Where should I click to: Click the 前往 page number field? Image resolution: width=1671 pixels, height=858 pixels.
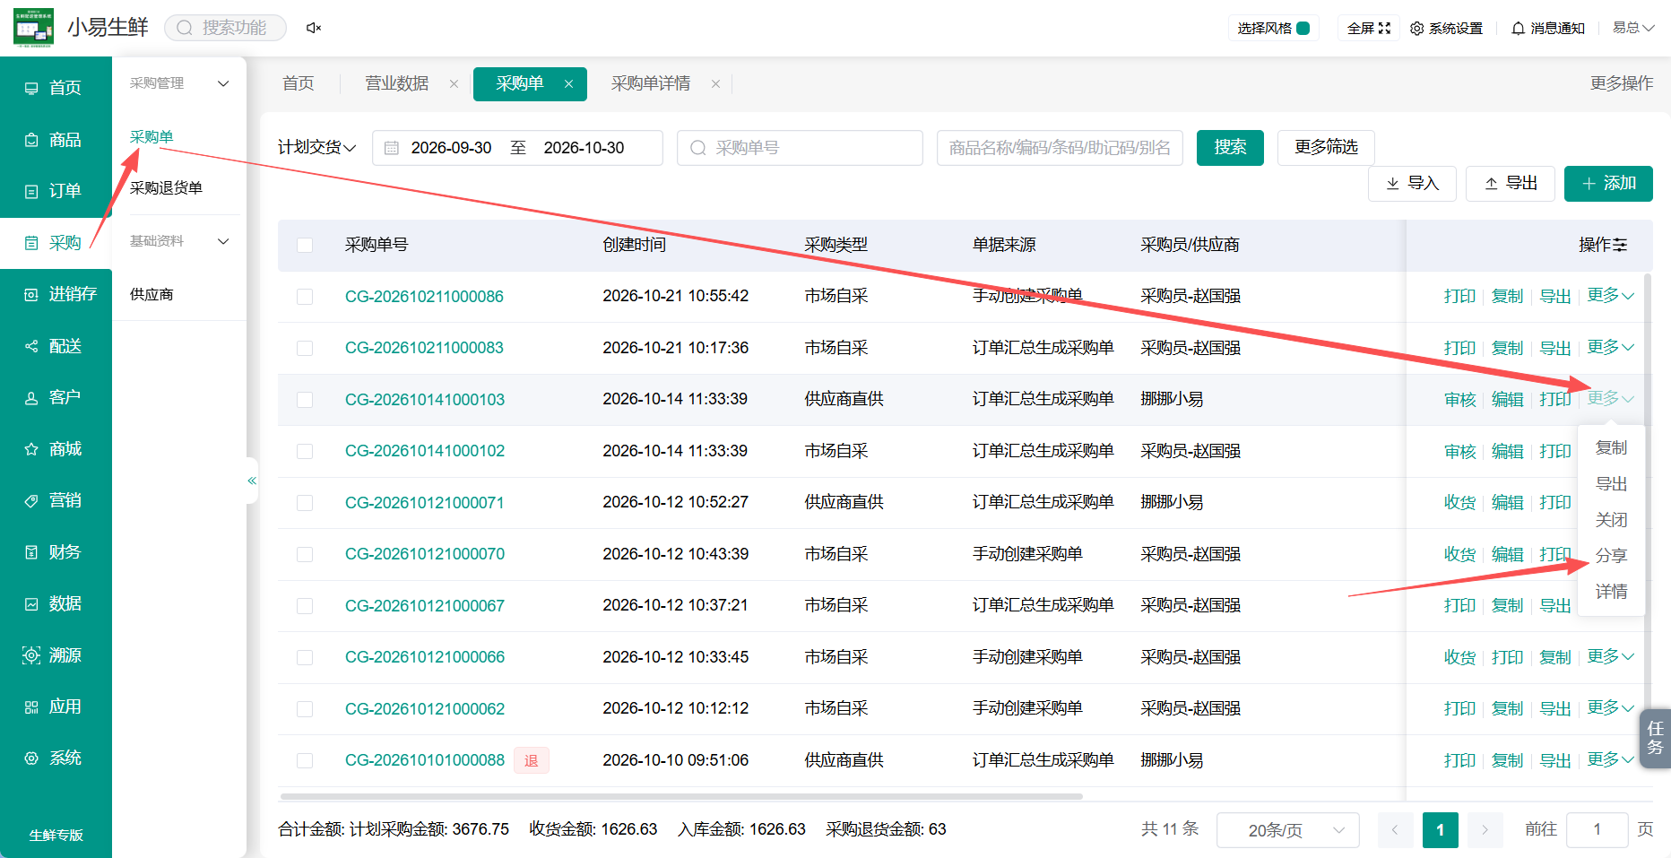tap(1597, 830)
